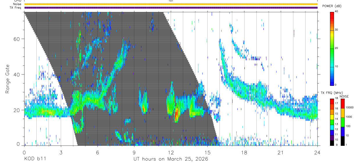Click the "13" label on TX FRQ legend
357x165 pixels.
[x=336, y=124]
